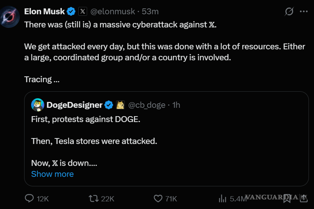Bookmark Elon Musk's post
314x209 pixels.
coord(287,199)
